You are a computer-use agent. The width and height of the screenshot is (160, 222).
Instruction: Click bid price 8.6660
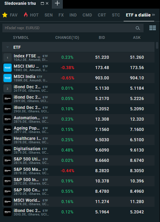click(x=102, y=160)
